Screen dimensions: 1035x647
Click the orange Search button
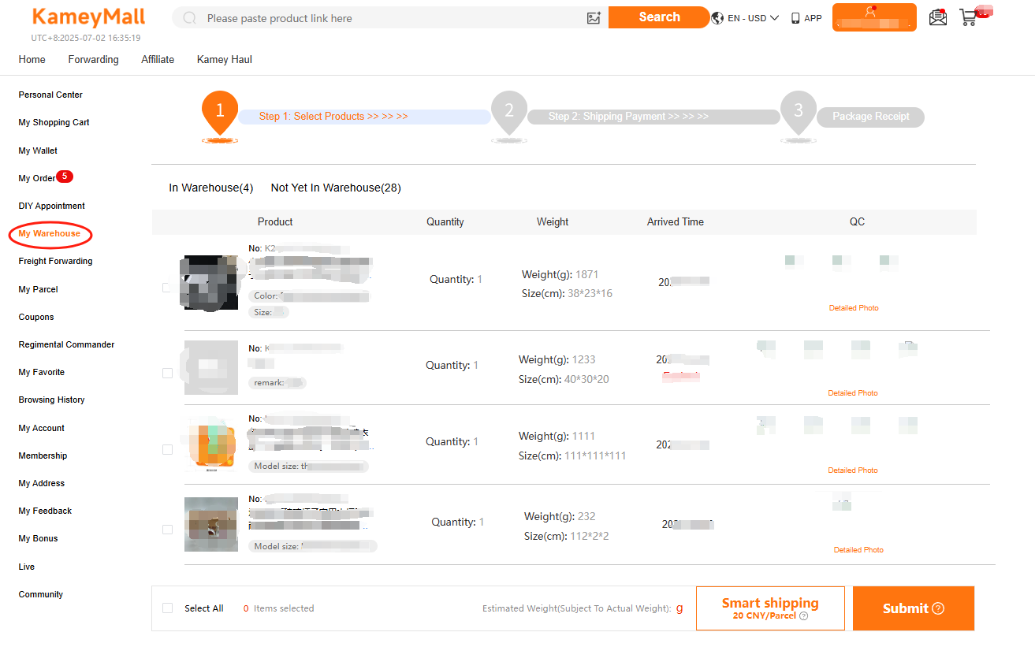(x=659, y=17)
